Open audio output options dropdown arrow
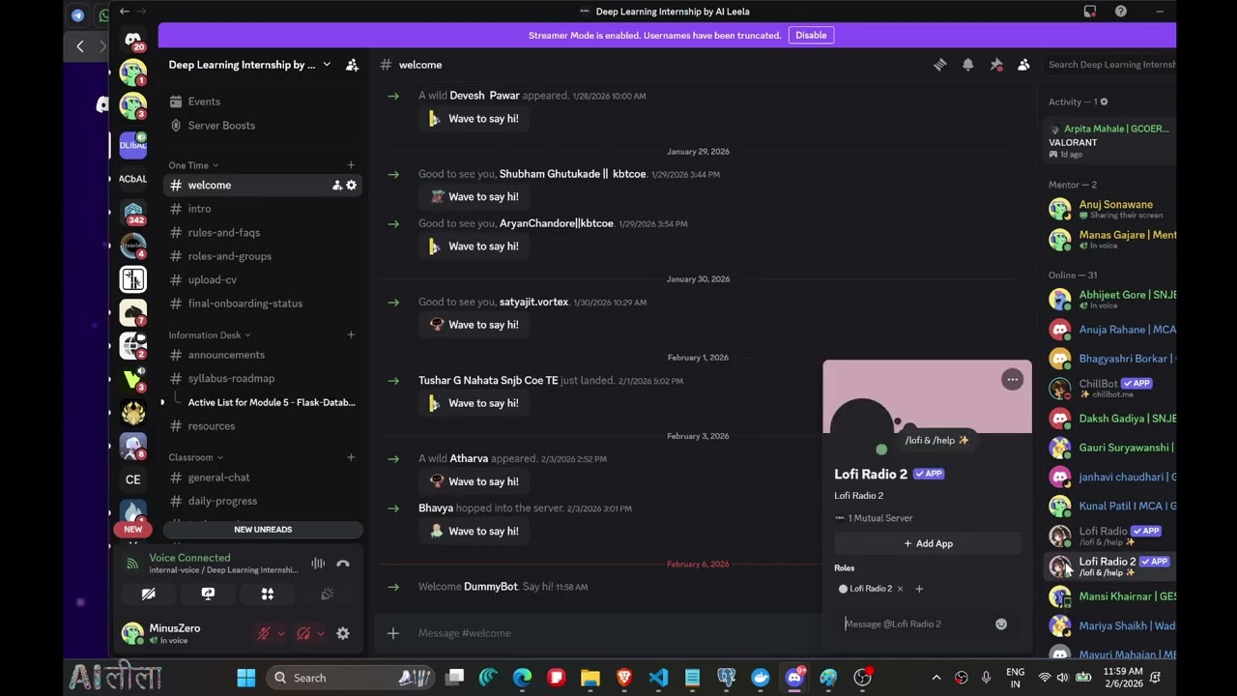Image resolution: width=1237 pixels, height=696 pixels. tap(321, 634)
